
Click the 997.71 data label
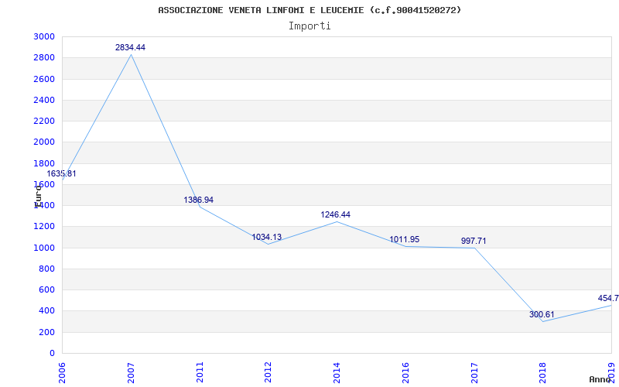pyautogui.click(x=473, y=241)
